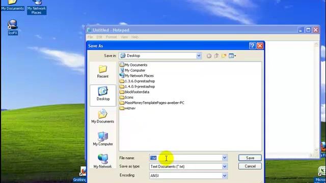
Task: Maximize the Notepad window
Action: point(308,30)
